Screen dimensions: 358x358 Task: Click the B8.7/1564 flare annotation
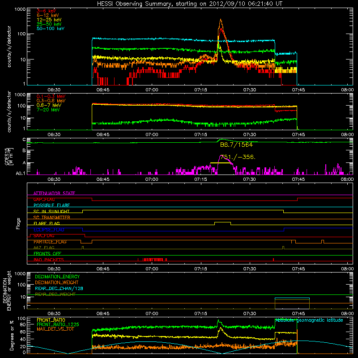pos(236,145)
